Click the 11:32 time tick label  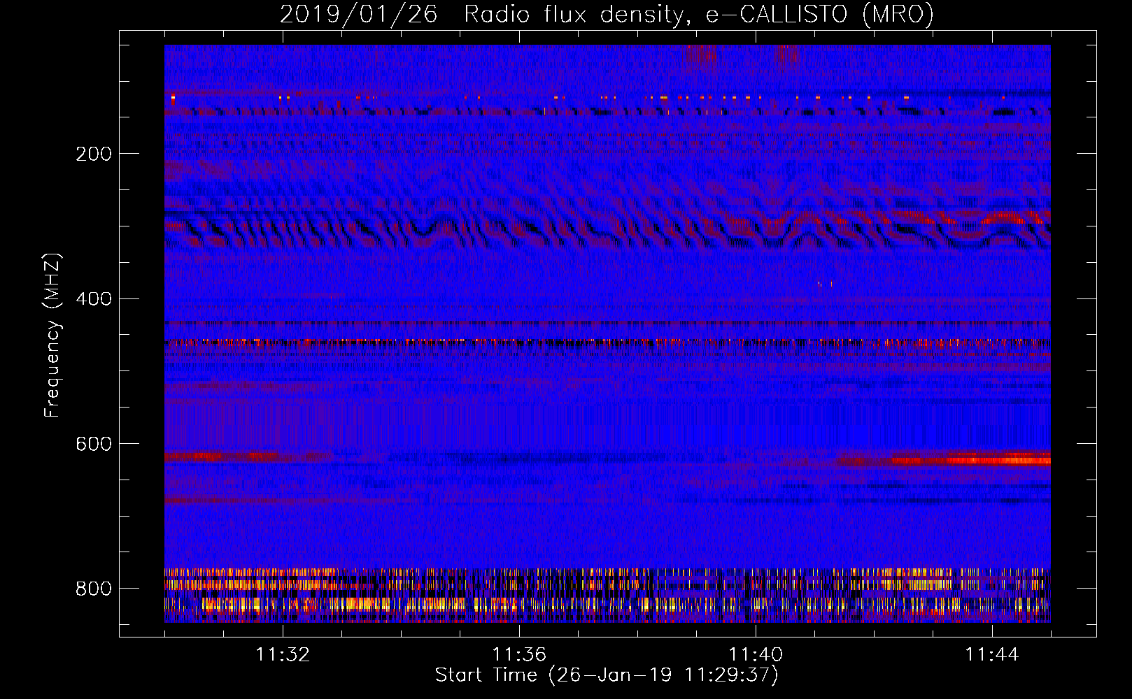tap(283, 655)
